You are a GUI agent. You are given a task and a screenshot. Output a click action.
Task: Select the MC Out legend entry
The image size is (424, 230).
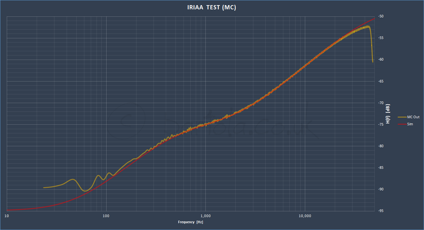click(x=409, y=117)
